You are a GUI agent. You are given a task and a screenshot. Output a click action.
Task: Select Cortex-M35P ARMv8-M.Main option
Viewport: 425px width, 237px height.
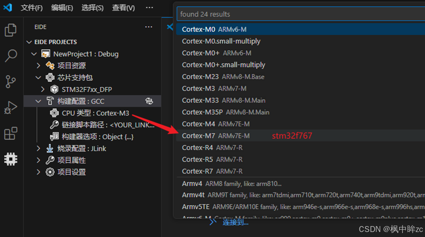301,112
